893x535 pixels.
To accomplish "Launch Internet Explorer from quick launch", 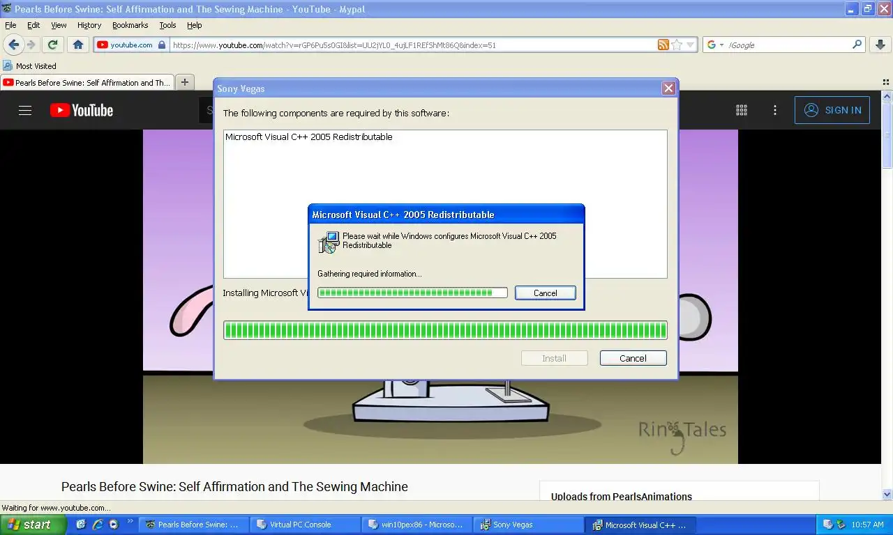I will 98,525.
